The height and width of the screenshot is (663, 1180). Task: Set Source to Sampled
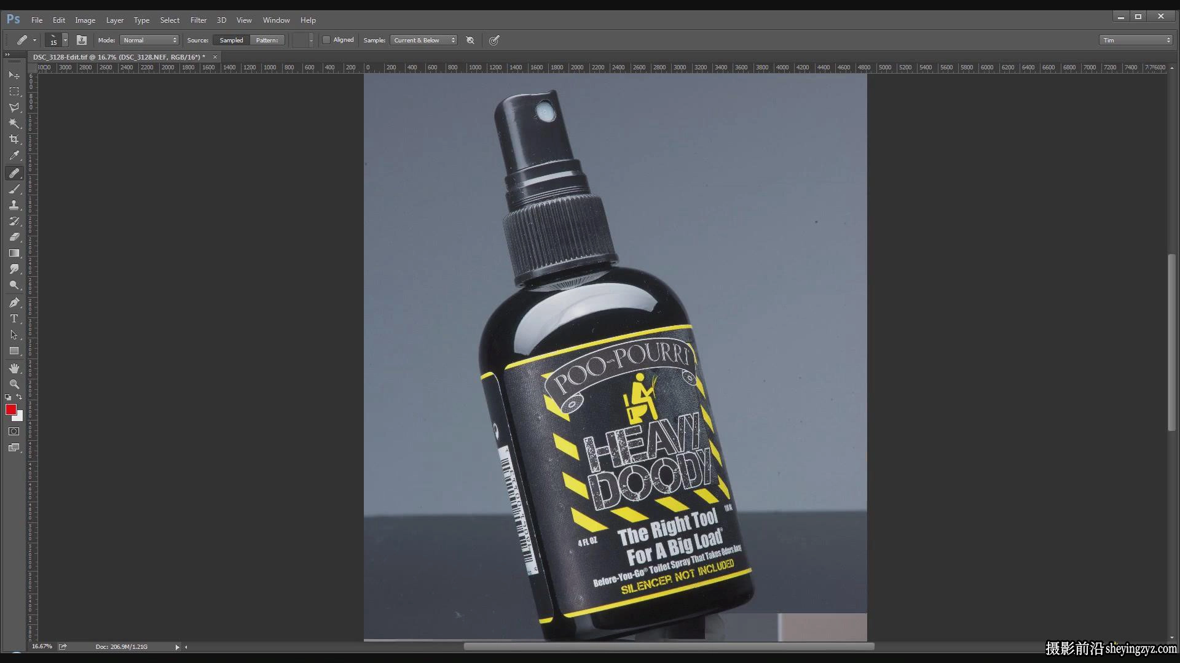coord(231,40)
